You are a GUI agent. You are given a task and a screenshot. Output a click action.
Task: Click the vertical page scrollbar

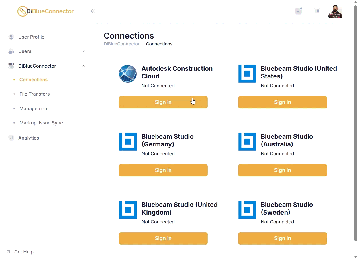(x=355, y=122)
